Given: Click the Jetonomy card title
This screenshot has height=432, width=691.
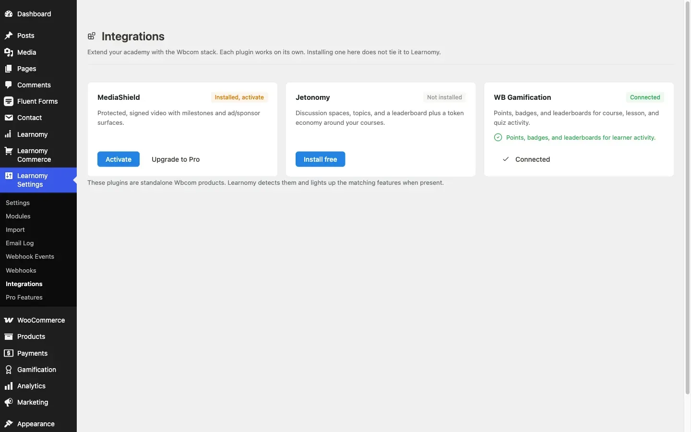Looking at the screenshot, I should click(313, 97).
